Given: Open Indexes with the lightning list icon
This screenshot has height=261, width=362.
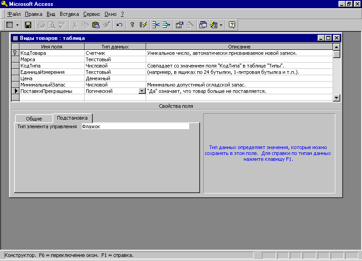Looking at the screenshot, I should click(x=143, y=25).
